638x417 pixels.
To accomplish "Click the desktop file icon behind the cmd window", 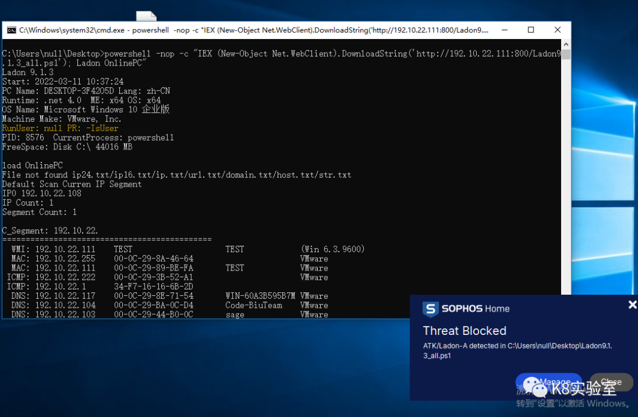I will [147, 16].
